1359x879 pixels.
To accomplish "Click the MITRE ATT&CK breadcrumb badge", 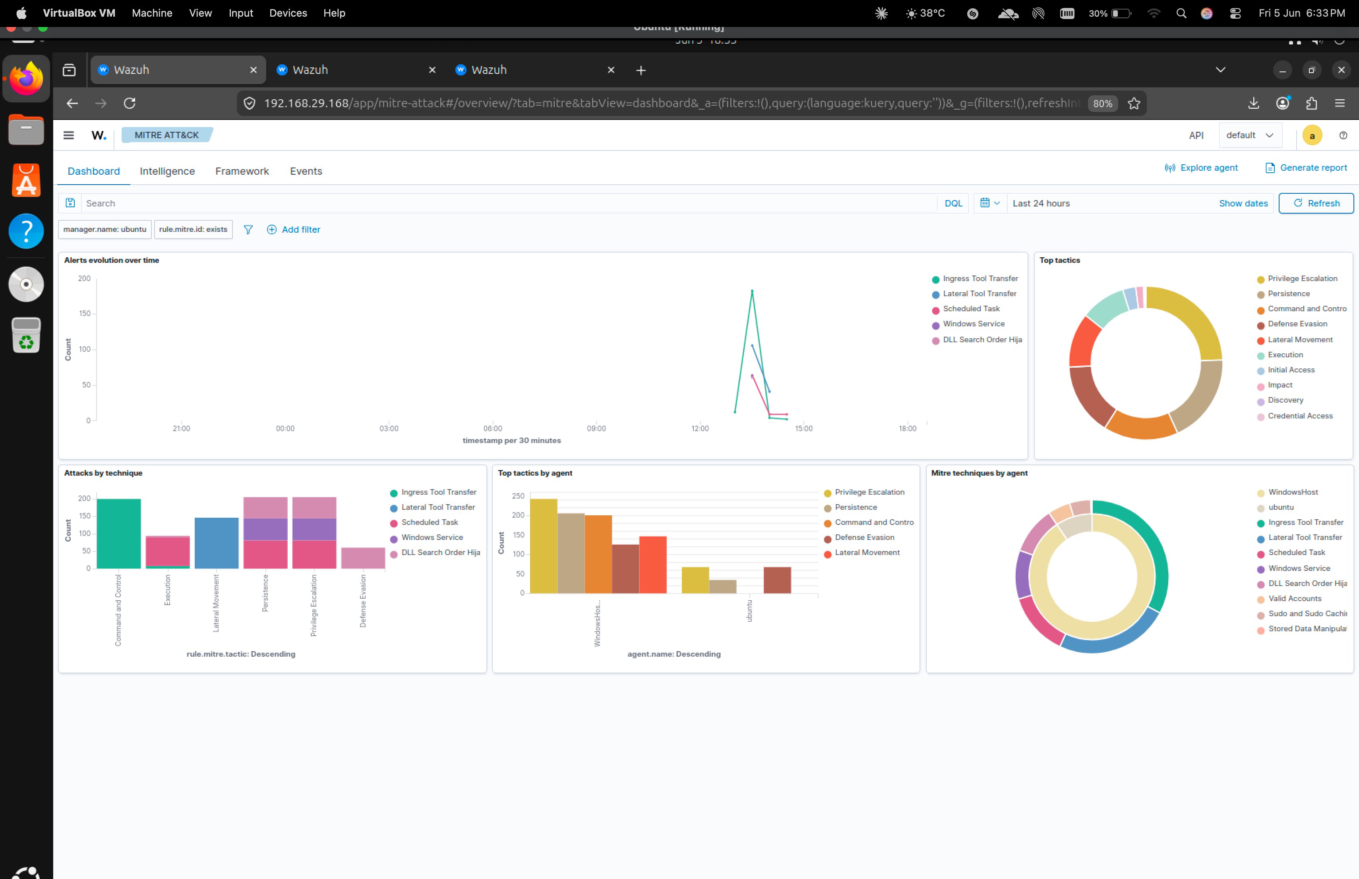I will (167, 135).
